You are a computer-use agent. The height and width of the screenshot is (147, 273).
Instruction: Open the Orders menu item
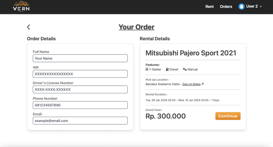226,7
